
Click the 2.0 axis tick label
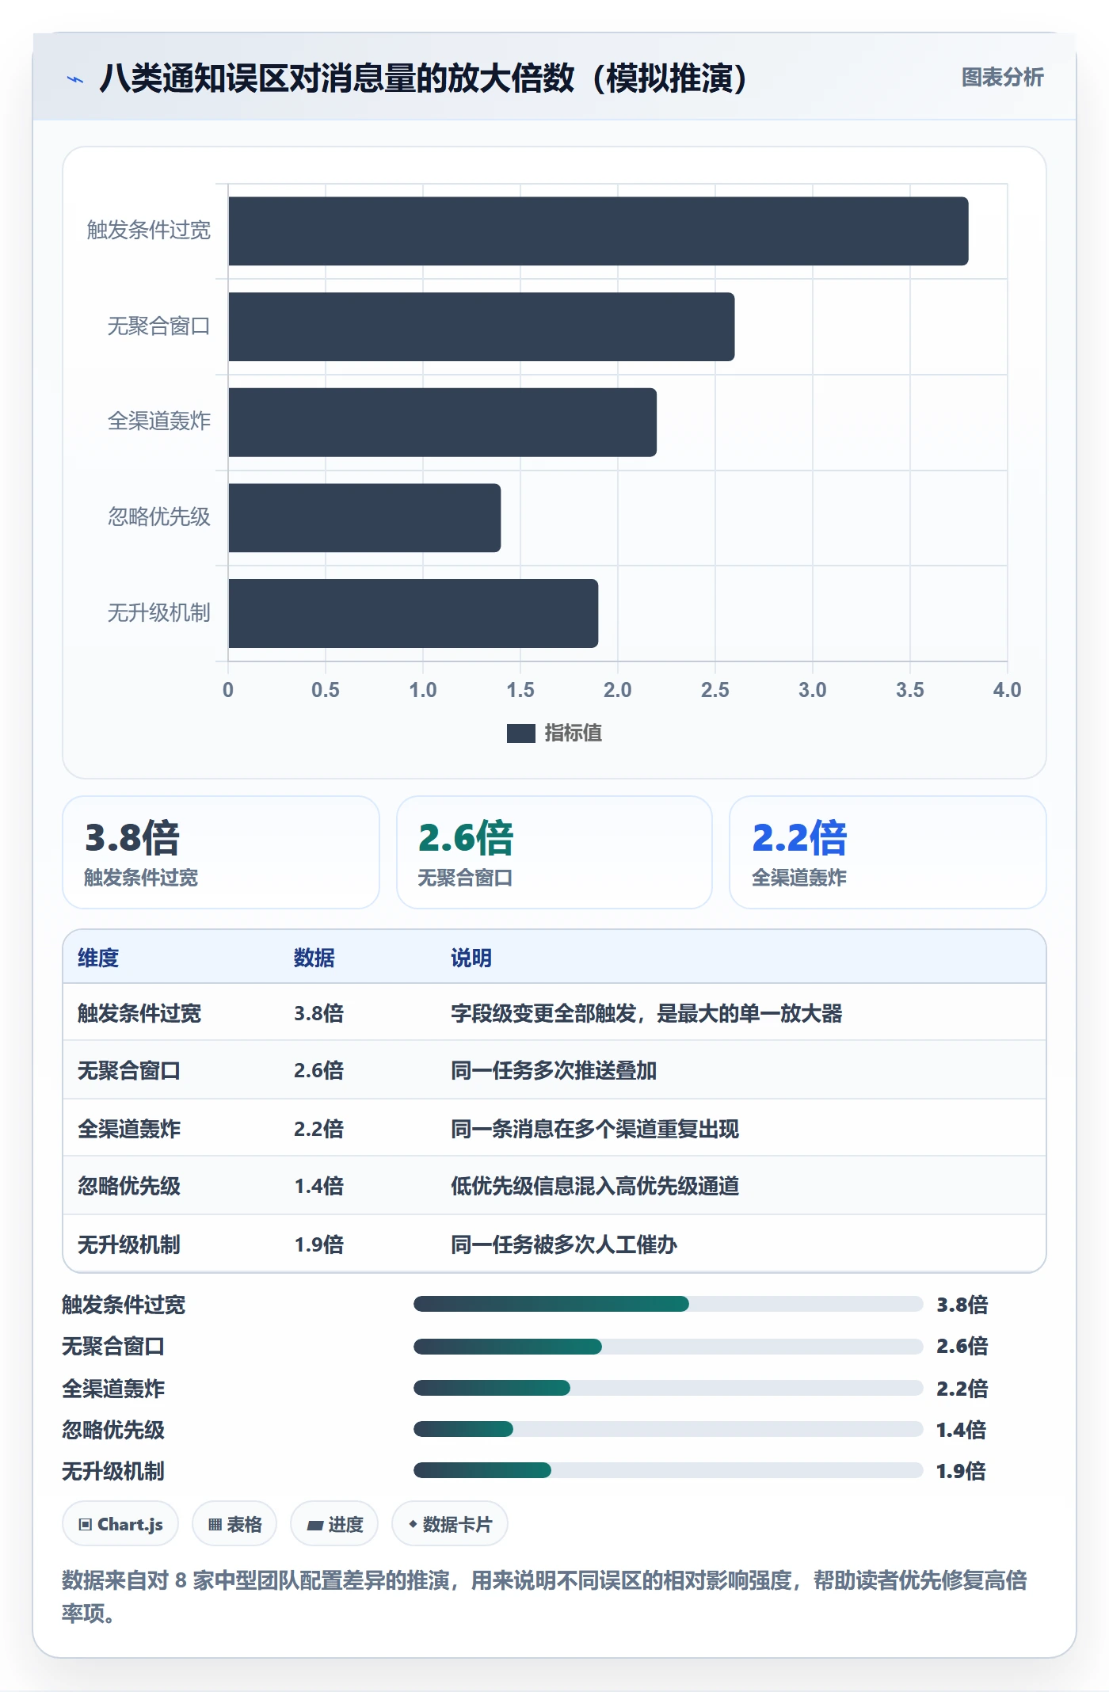pos(617,690)
